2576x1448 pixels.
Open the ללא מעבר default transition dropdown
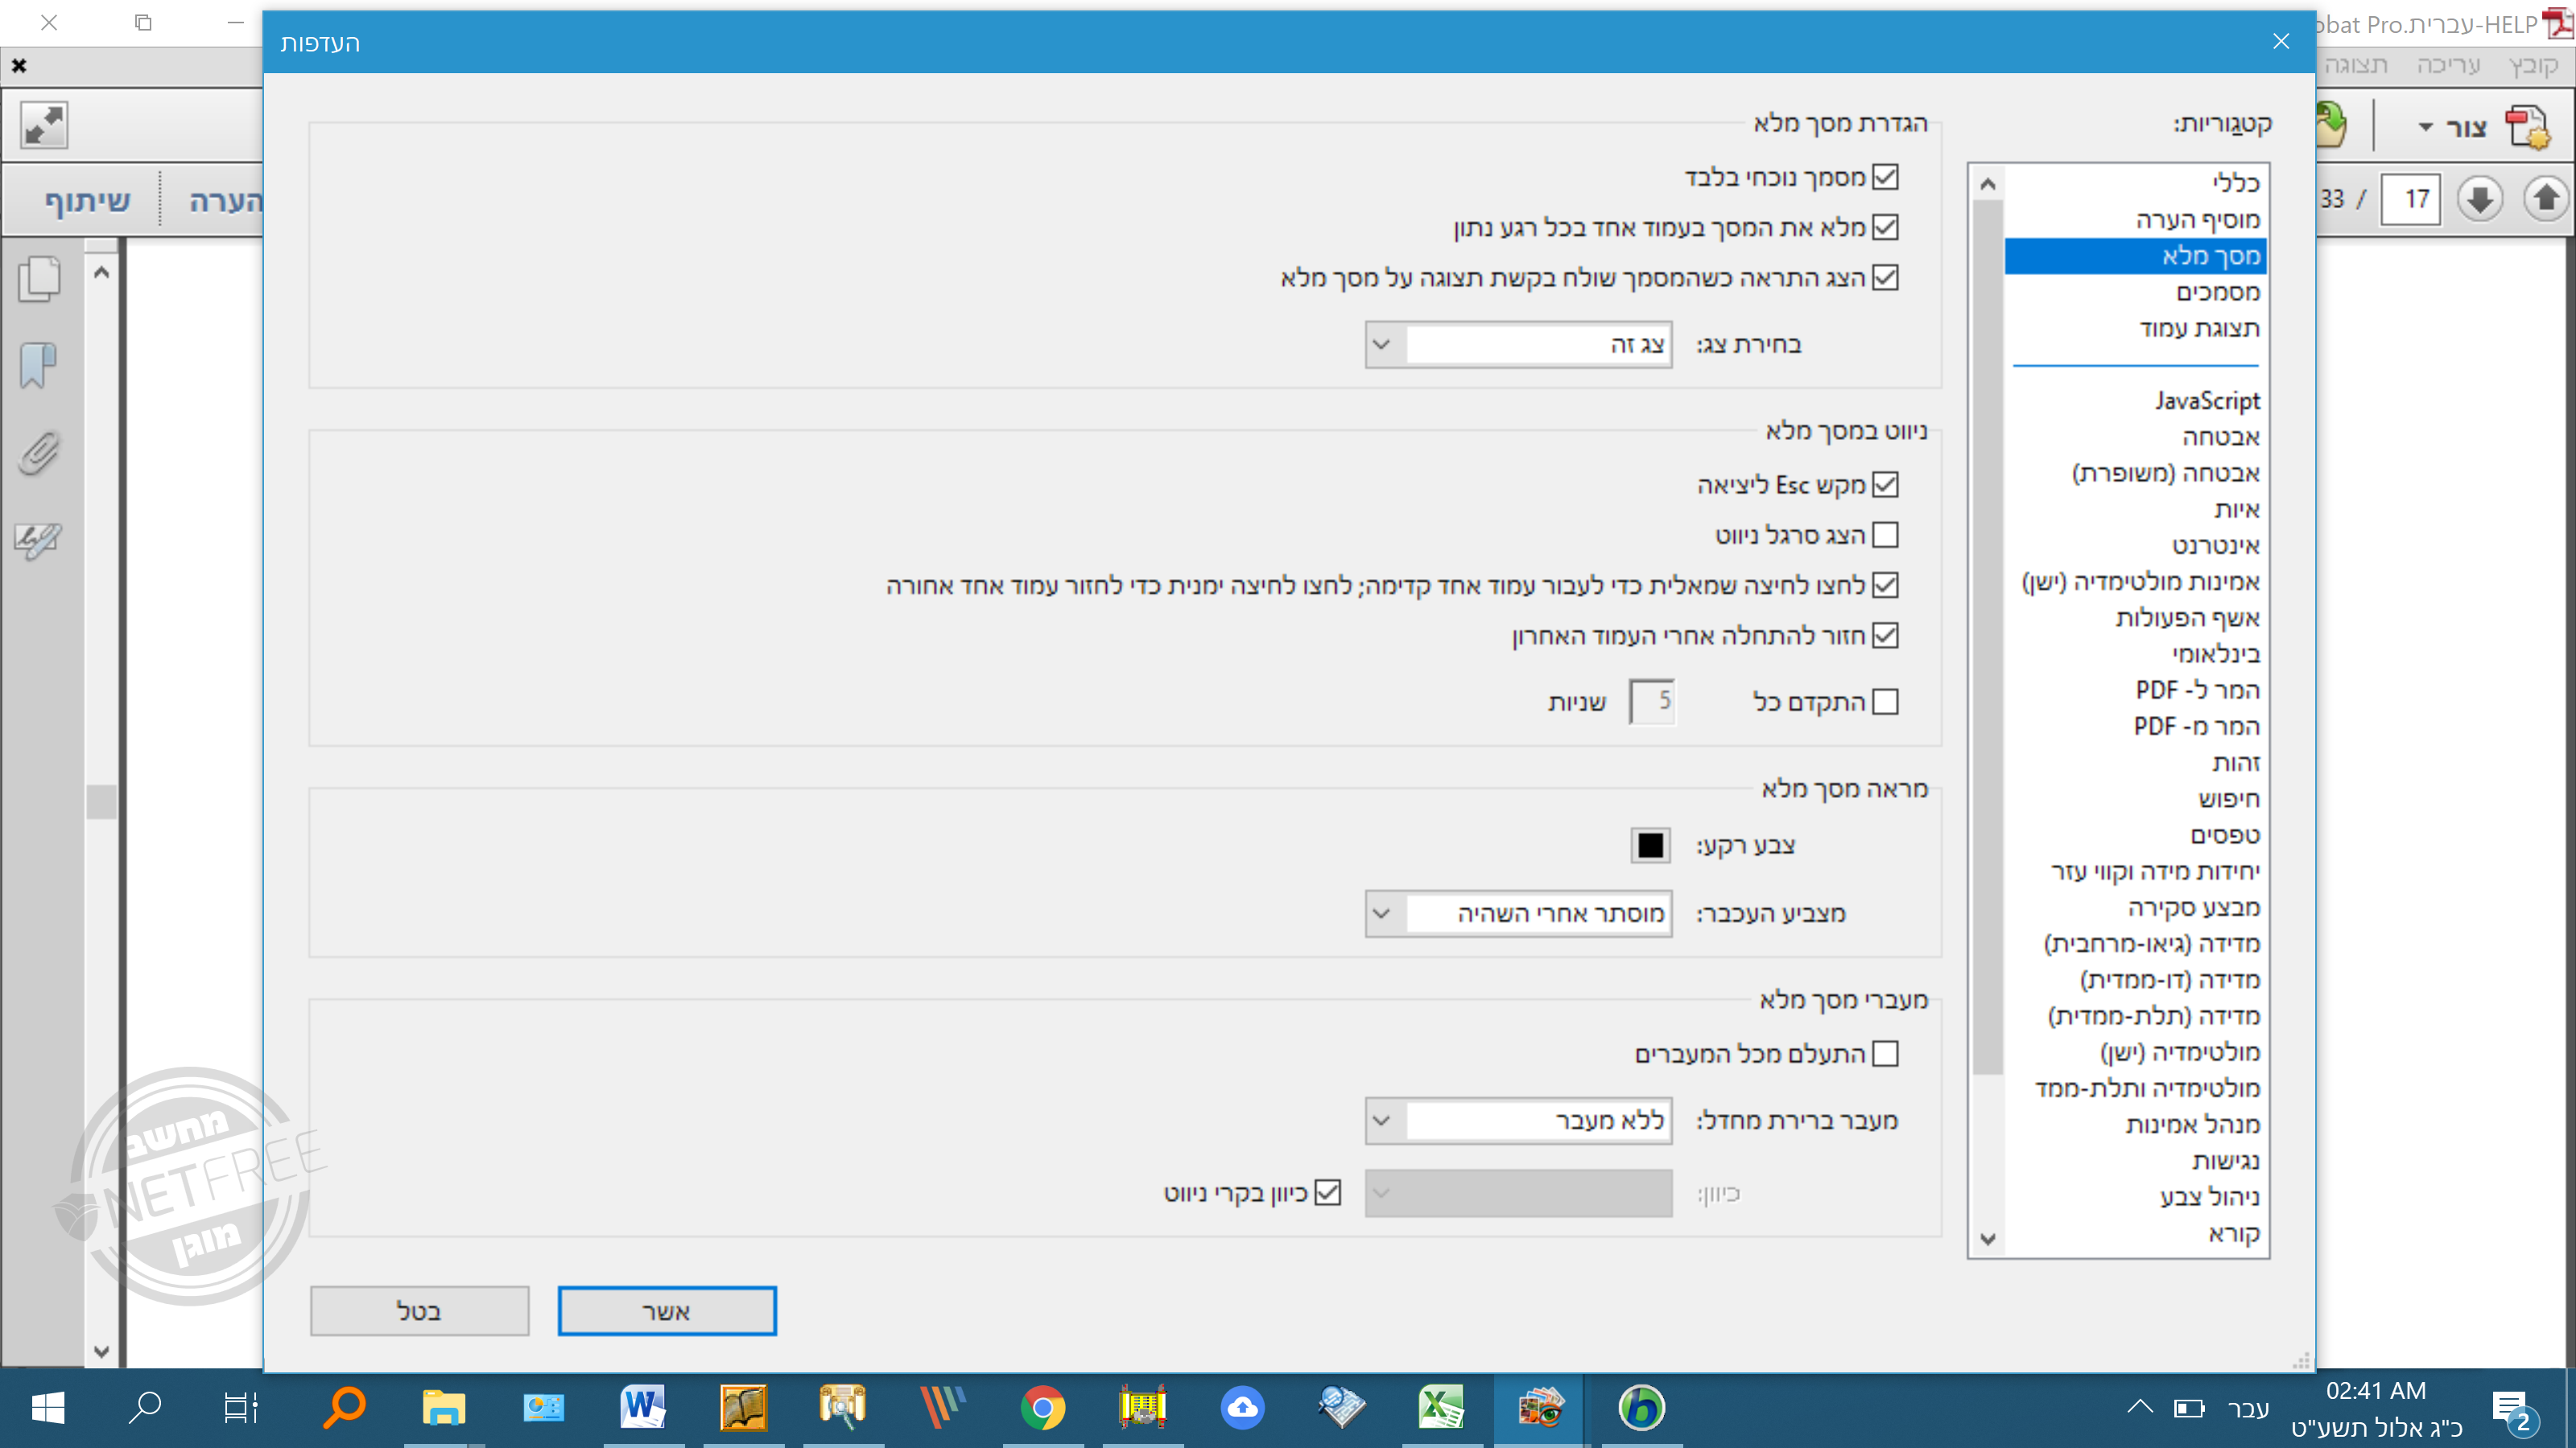[1382, 1121]
